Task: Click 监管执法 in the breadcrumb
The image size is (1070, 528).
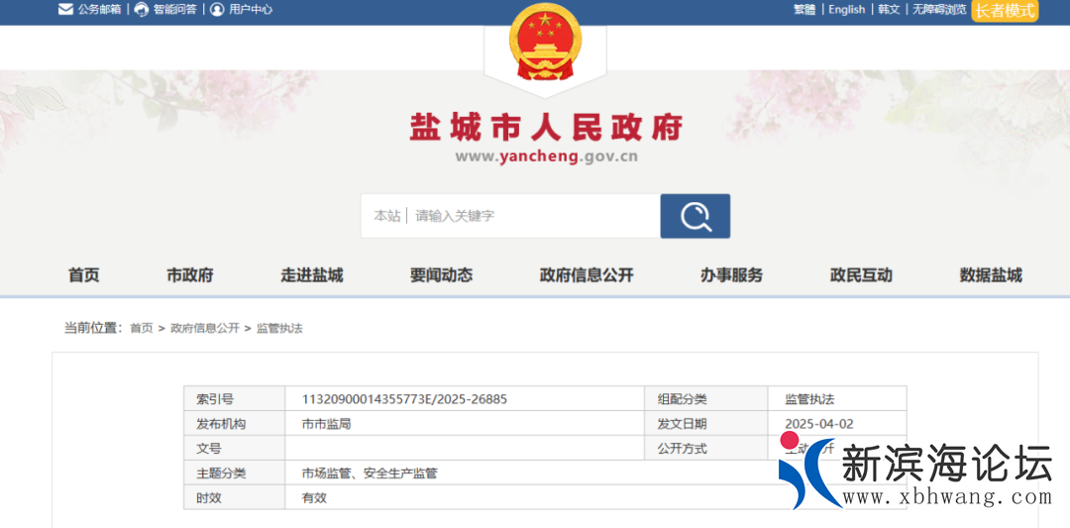Action: pyautogui.click(x=279, y=328)
